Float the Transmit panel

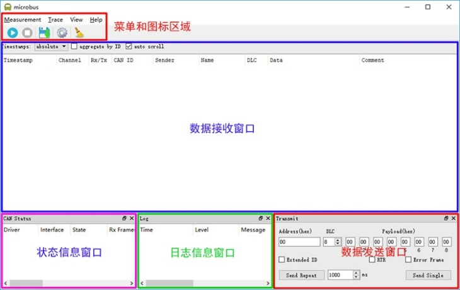(x=446, y=218)
